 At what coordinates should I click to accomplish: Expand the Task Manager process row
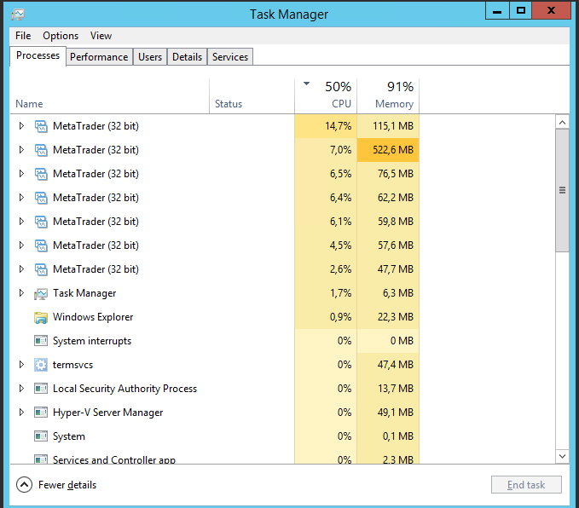click(21, 293)
